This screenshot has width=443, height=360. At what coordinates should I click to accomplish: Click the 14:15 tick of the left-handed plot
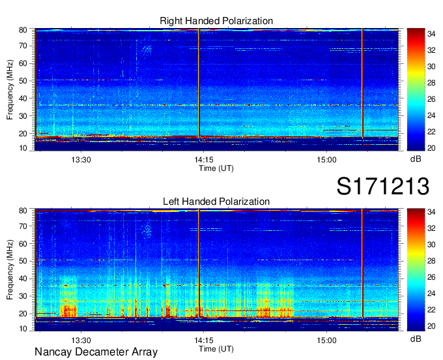[x=204, y=340]
